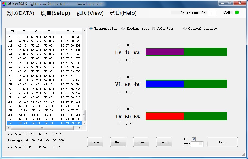Screen dimensions: 248x159
Task: Click the IR column header
Action: (49, 31)
